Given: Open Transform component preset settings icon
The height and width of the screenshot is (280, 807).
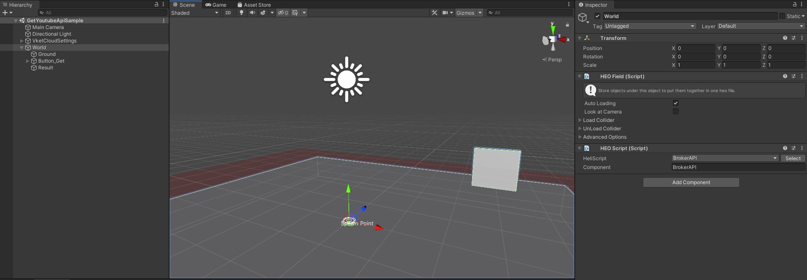Looking at the screenshot, I should [794, 38].
